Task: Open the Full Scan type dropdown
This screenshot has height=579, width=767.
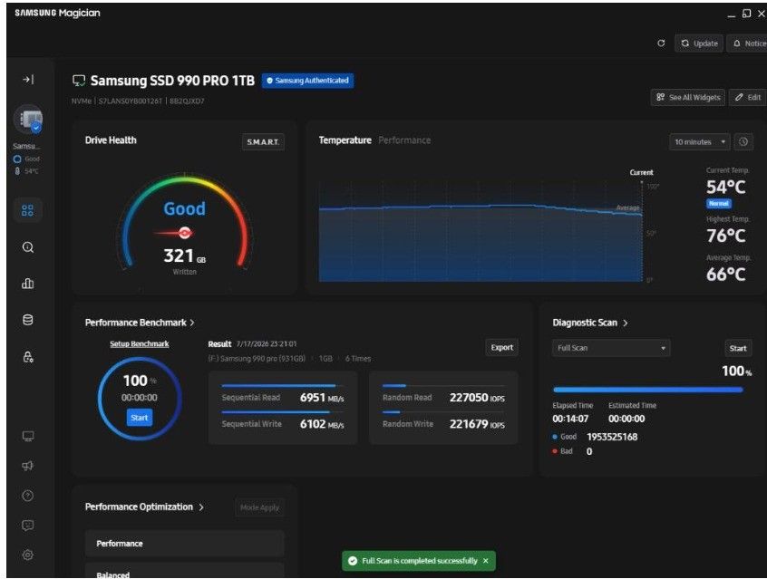Action: [x=611, y=348]
